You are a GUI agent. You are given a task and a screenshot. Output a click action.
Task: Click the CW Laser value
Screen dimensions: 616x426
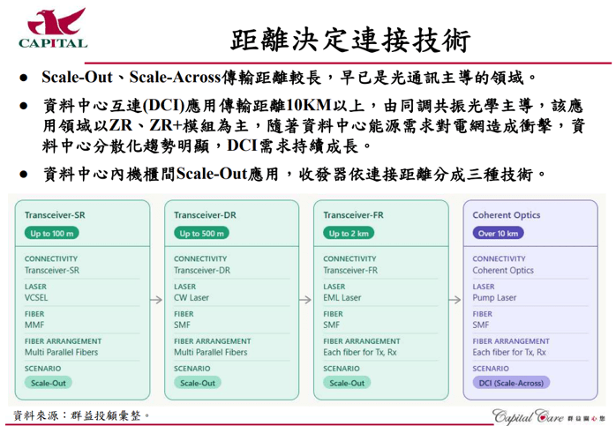click(192, 297)
